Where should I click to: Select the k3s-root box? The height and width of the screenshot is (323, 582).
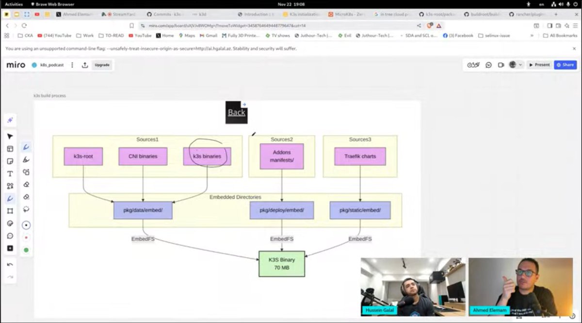point(83,157)
